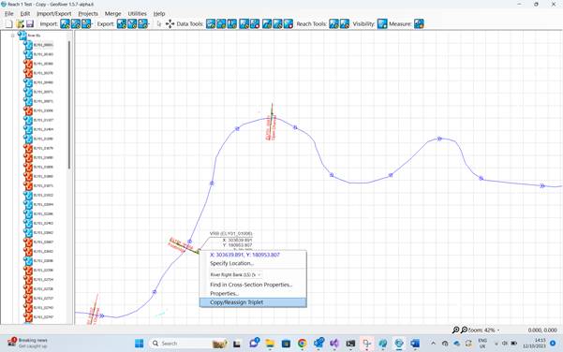The image size is (563, 352).
Task: Open the File menu
Action: 9,14
